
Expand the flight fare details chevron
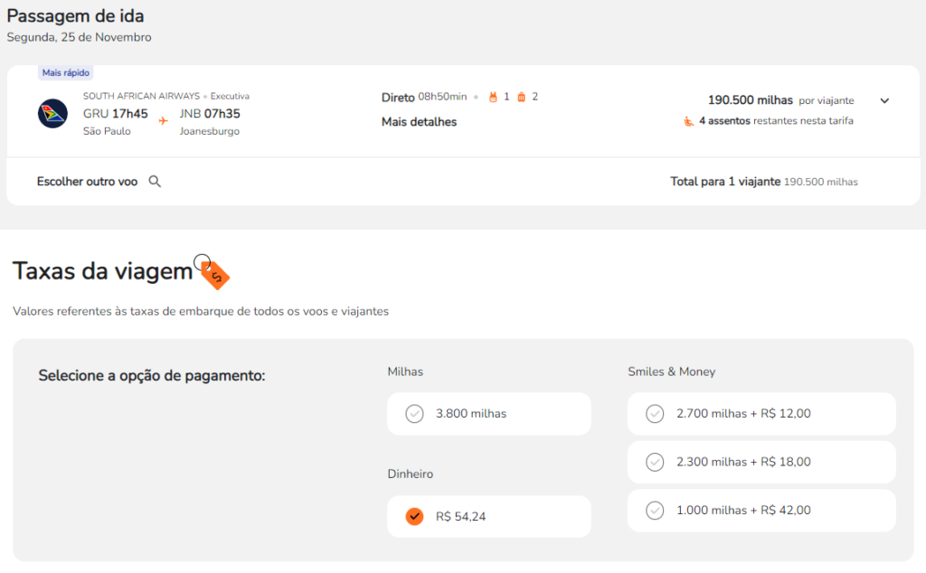pos(884,100)
